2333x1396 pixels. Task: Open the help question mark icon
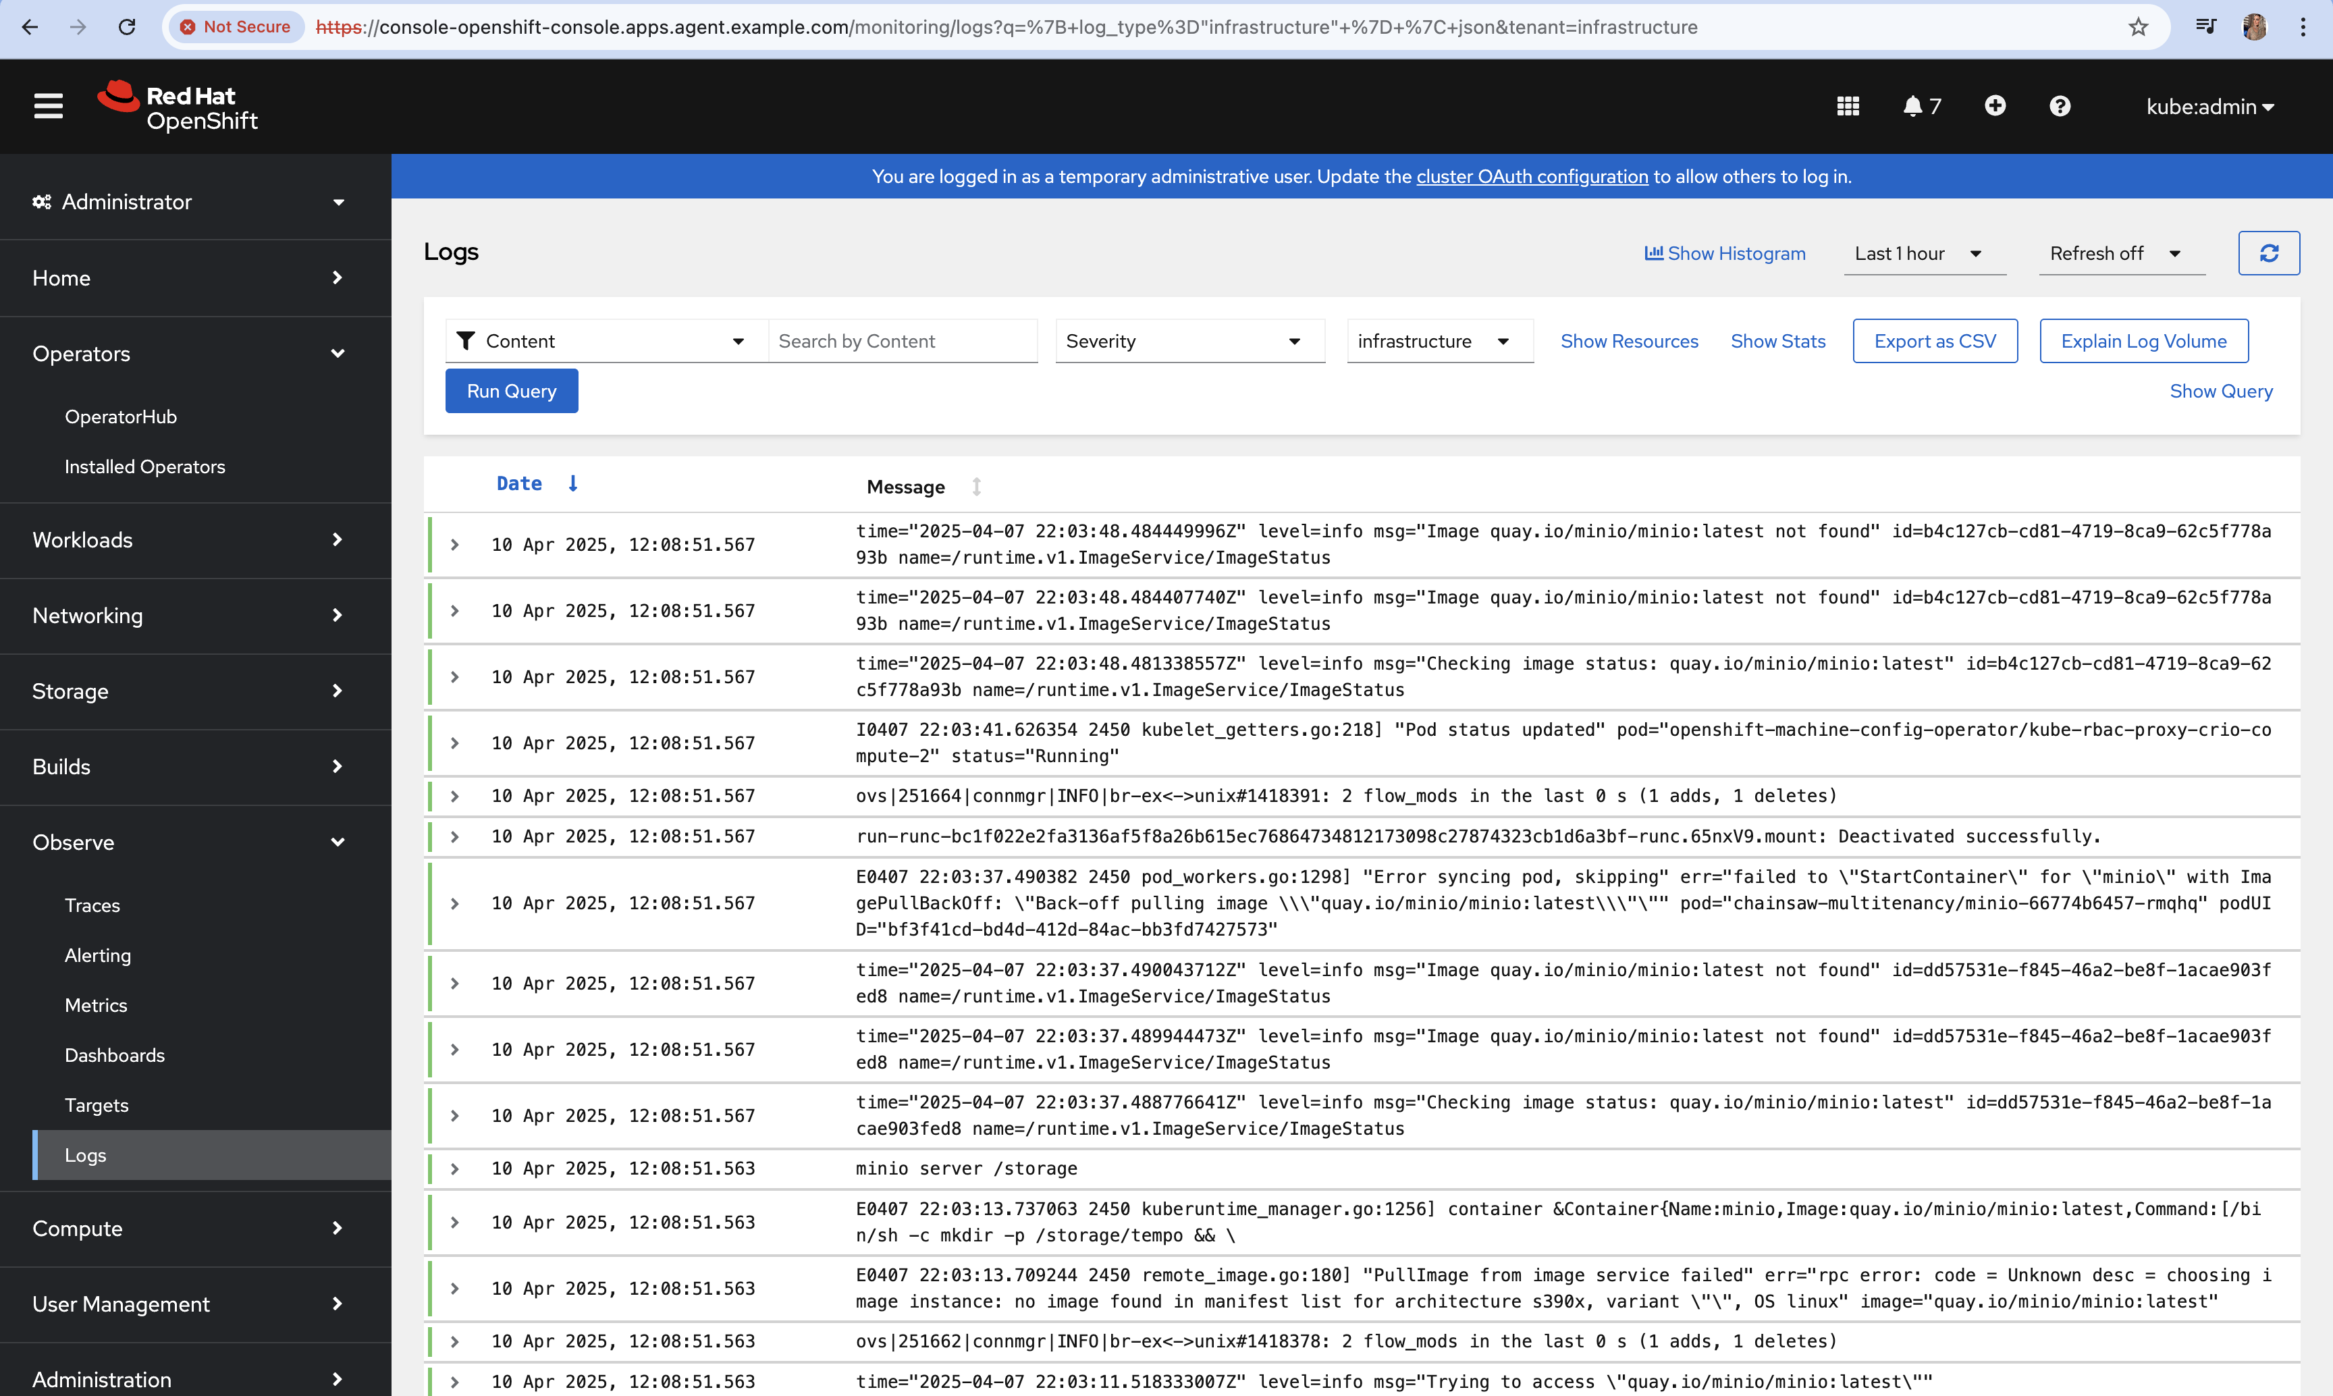[2059, 106]
